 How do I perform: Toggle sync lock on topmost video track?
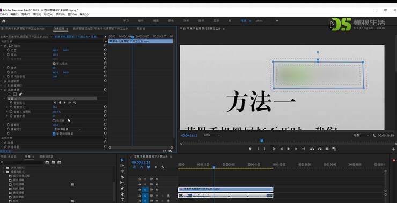151,179
